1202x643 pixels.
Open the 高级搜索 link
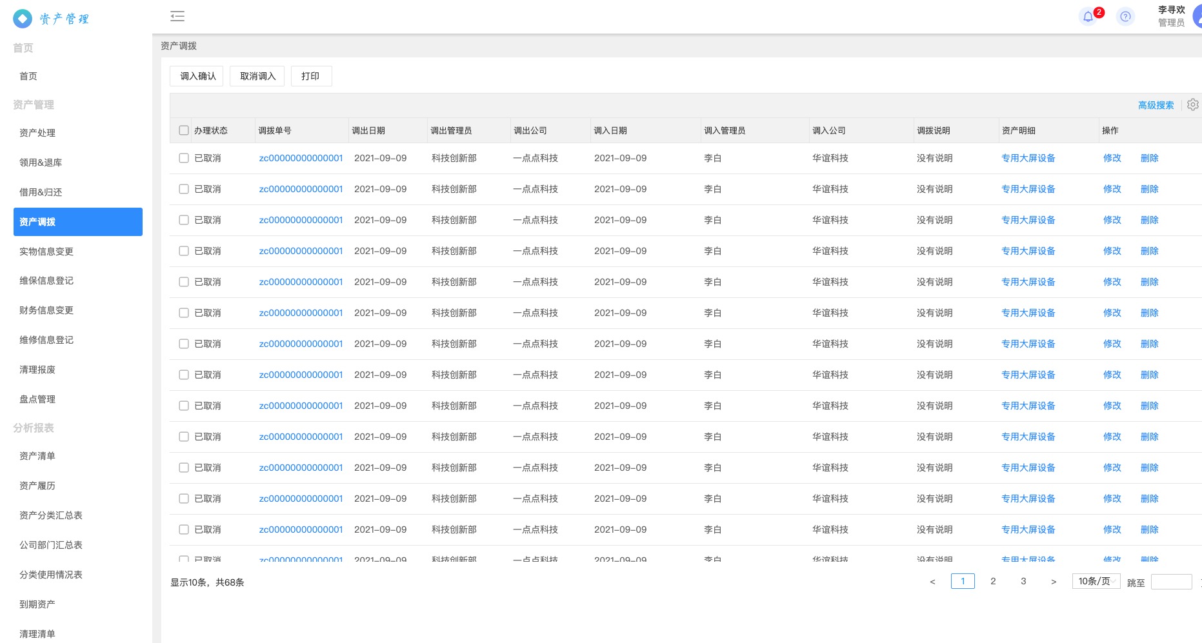pos(1156,105)
